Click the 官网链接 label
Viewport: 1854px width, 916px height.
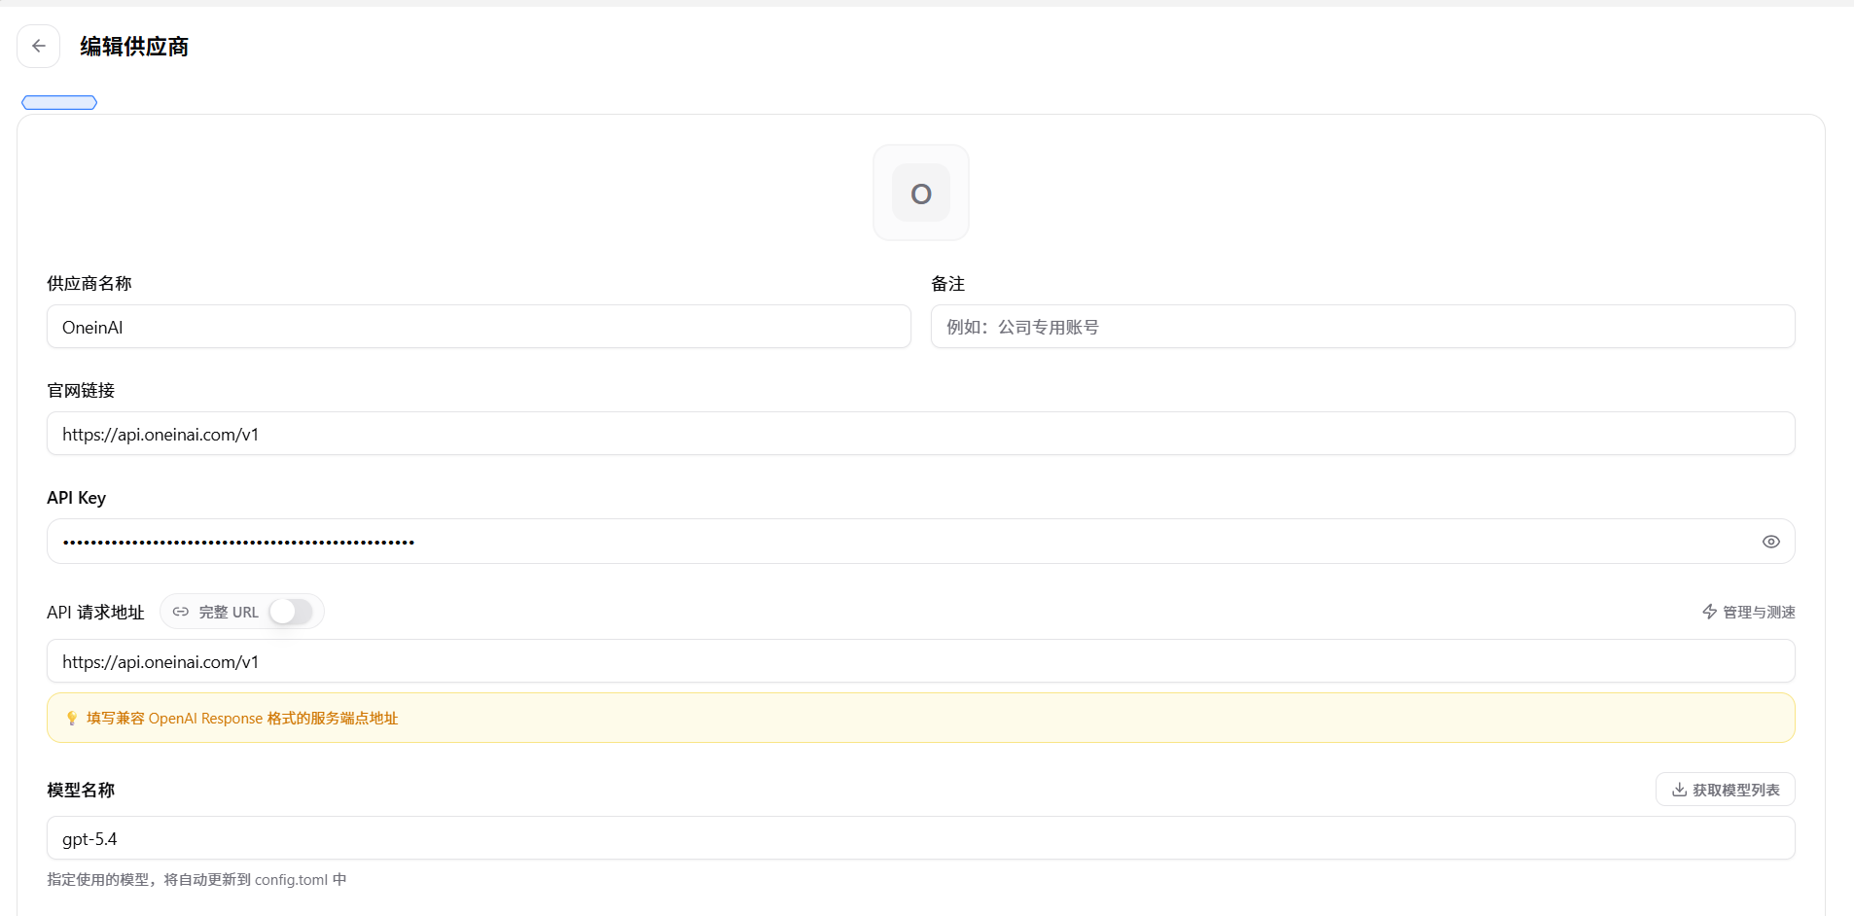(81, 391)
